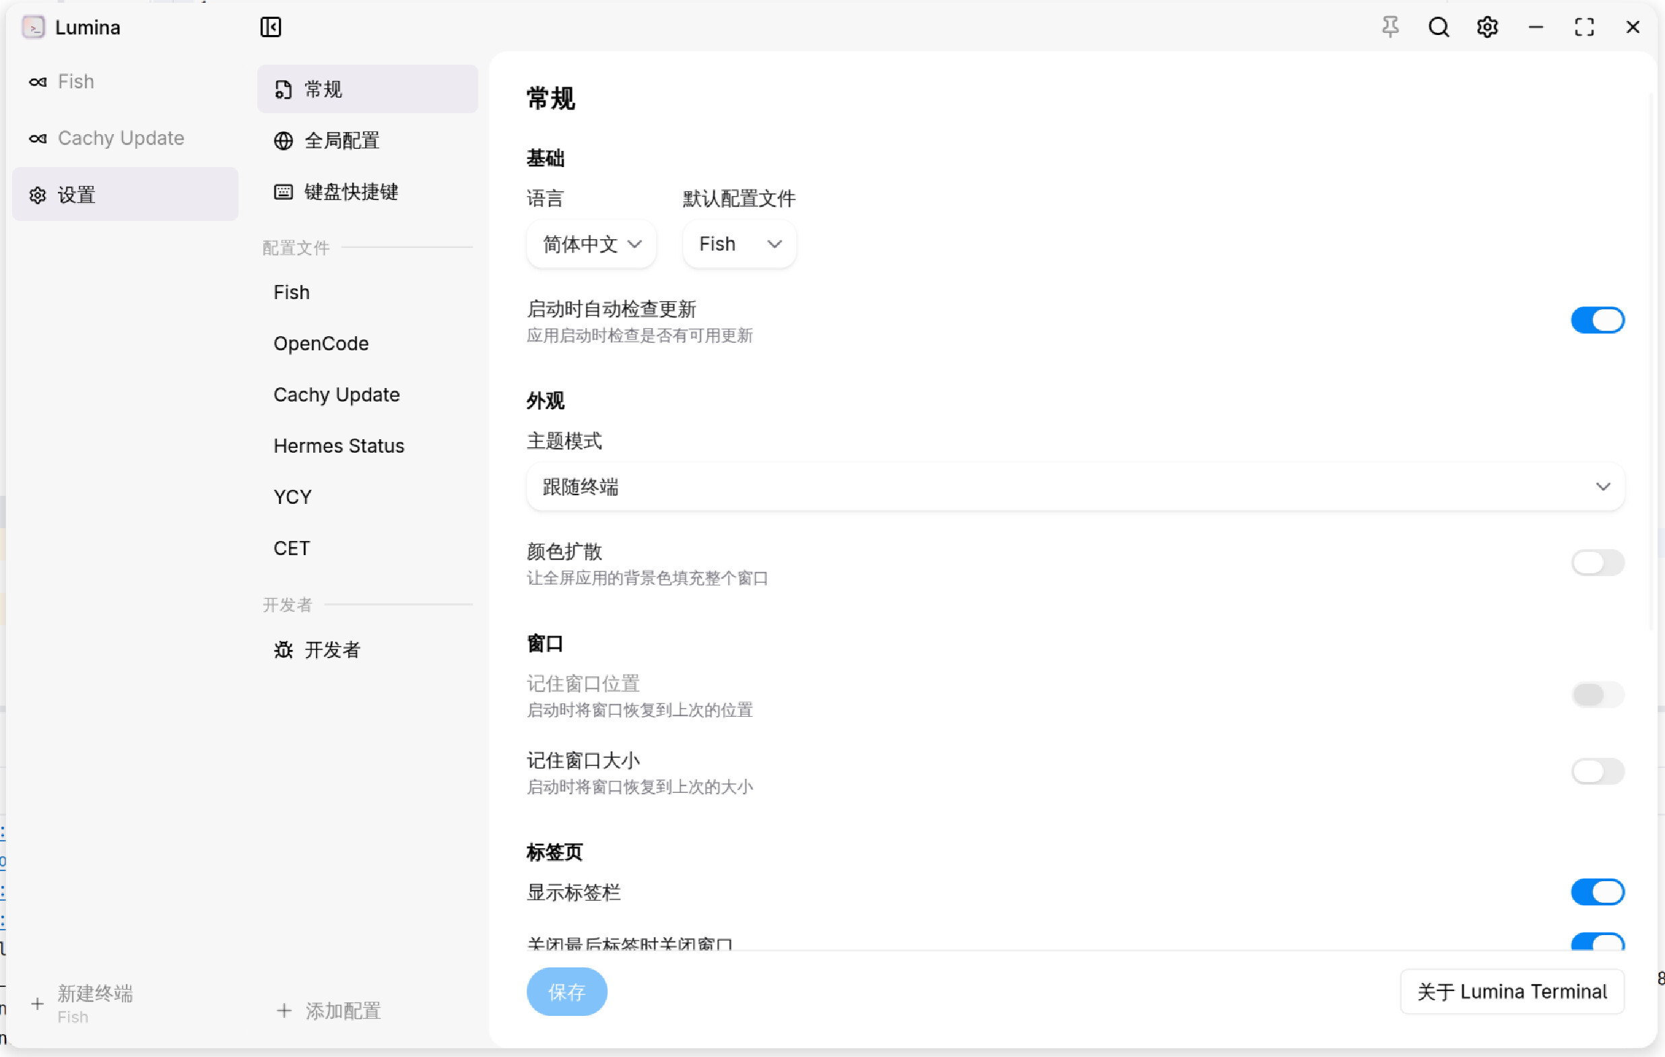1665x1057 pixels.
Task: Collapse the sidebar with the panel icon
Action: coord(270,27)
